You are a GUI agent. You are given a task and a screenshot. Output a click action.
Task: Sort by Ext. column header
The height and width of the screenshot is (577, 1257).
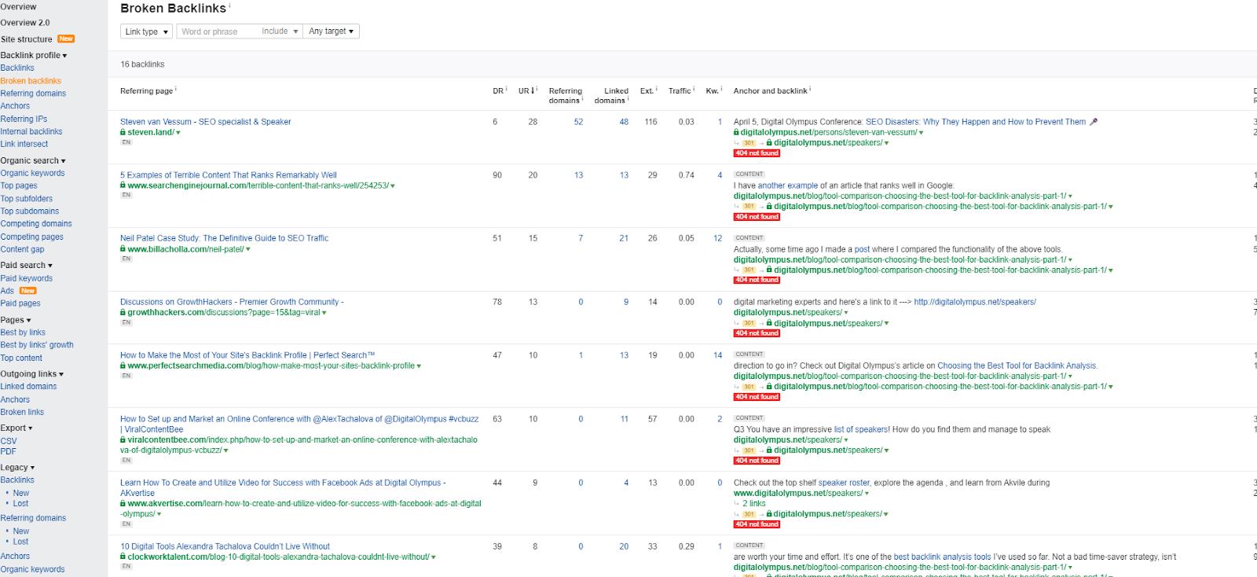pos(647,91)
